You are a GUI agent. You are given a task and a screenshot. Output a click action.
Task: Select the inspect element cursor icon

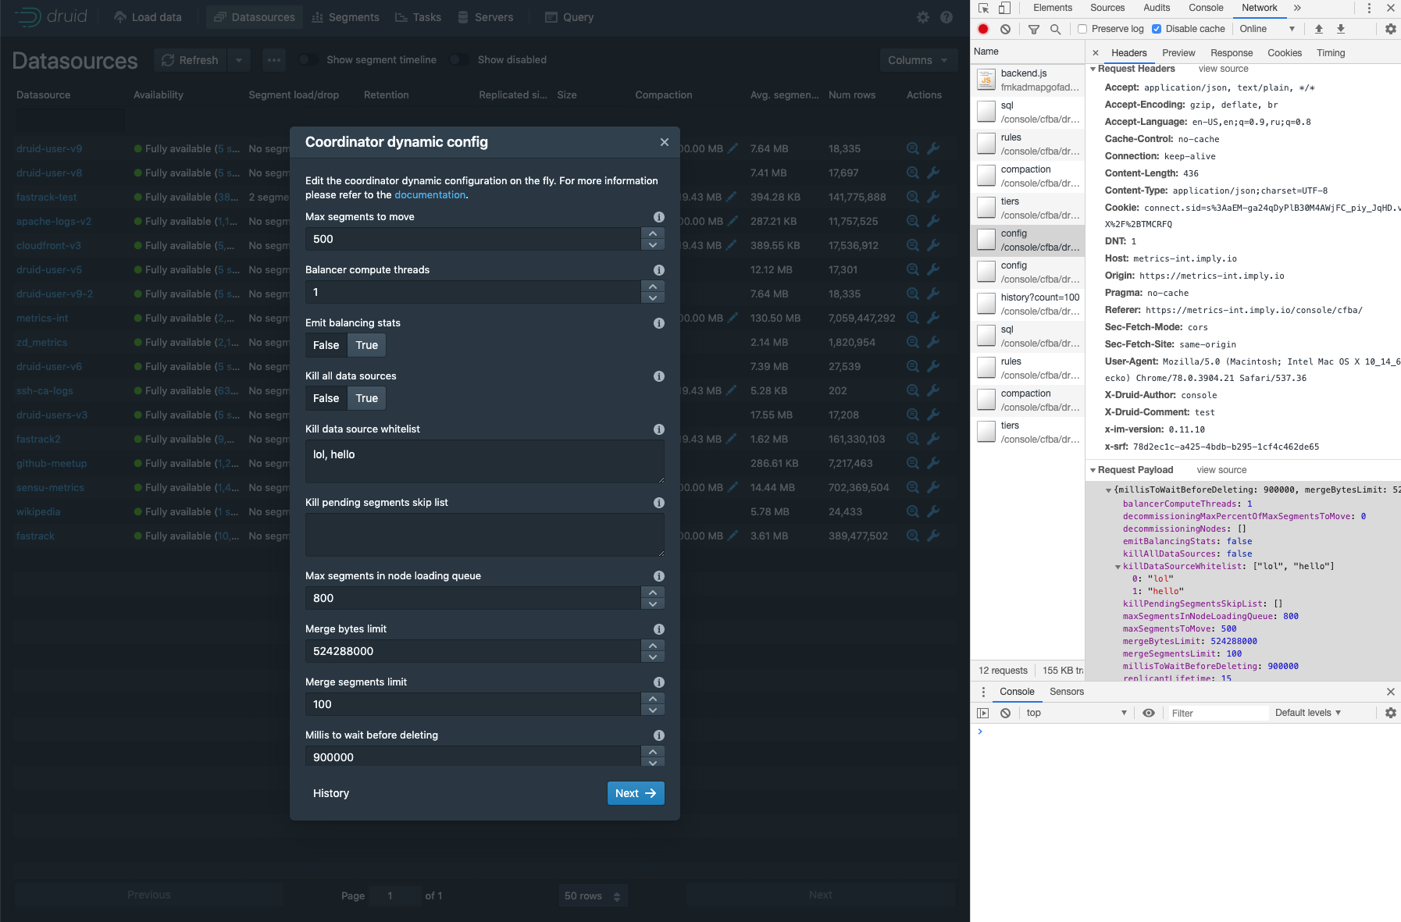[x=983, y=8]
